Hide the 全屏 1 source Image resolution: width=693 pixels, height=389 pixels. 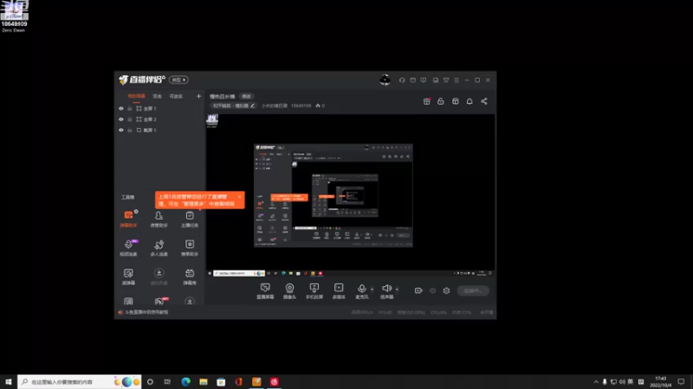(121, 109)
